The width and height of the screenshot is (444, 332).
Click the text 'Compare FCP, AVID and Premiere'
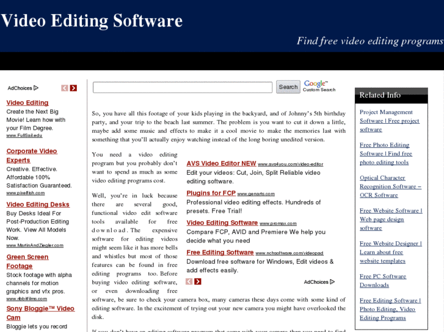click(x=237, y=231)
